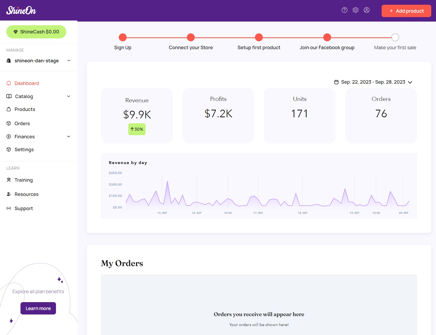Open the Orders sidebar menu item
This screenshot has width=436, height=335.
(22, 123)
